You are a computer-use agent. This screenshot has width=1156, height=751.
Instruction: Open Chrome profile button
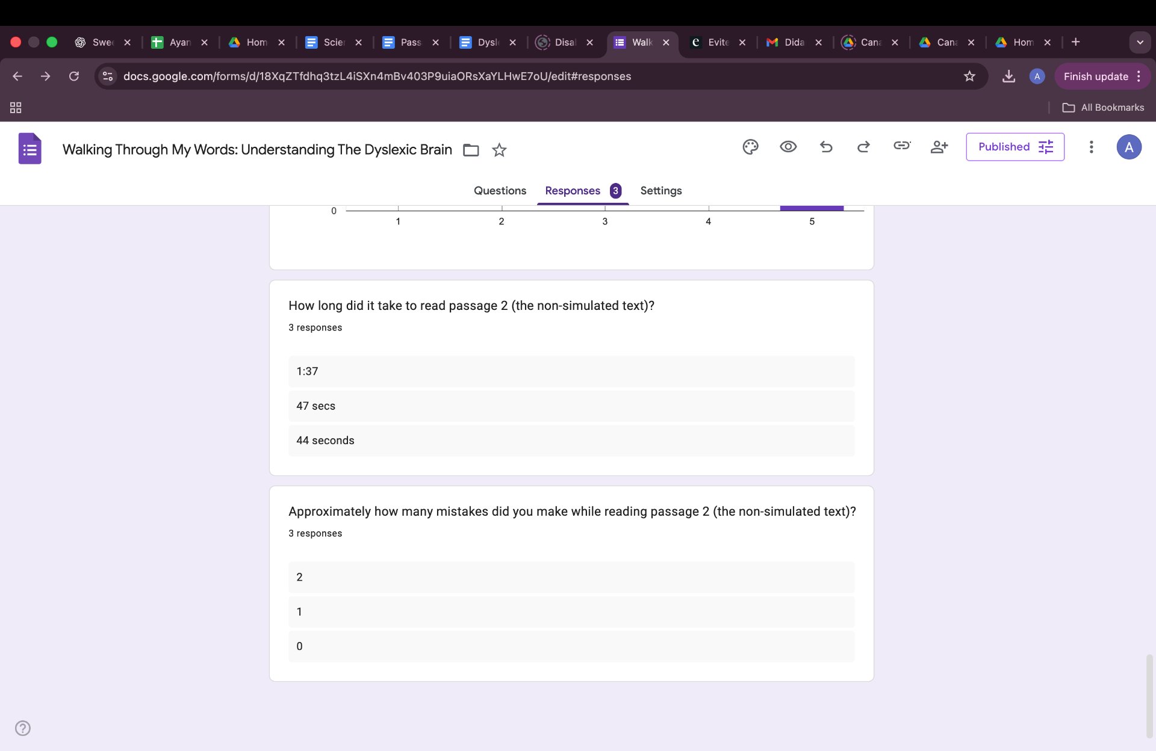pos(1037,76)
